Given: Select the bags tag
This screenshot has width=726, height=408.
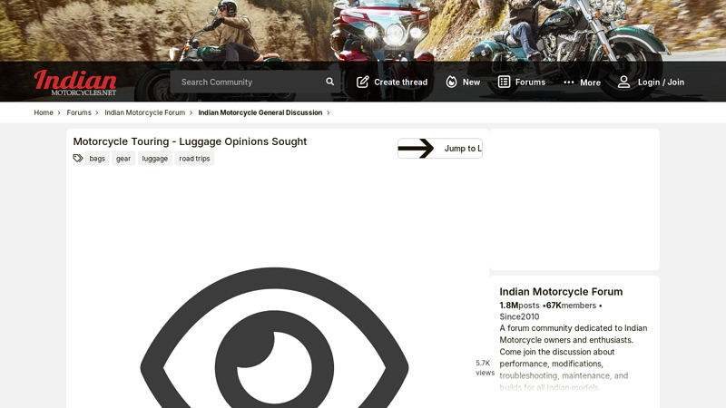Looking at the screenshot, I should 97,158.
